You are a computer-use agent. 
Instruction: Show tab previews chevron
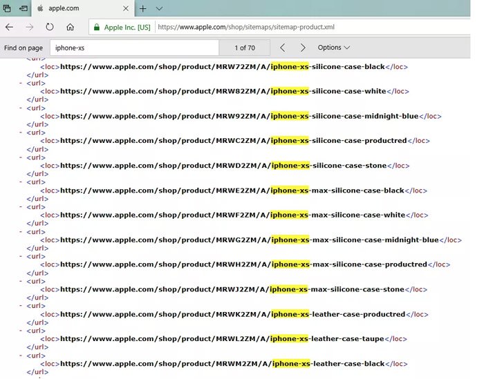[x=160, y=8]
